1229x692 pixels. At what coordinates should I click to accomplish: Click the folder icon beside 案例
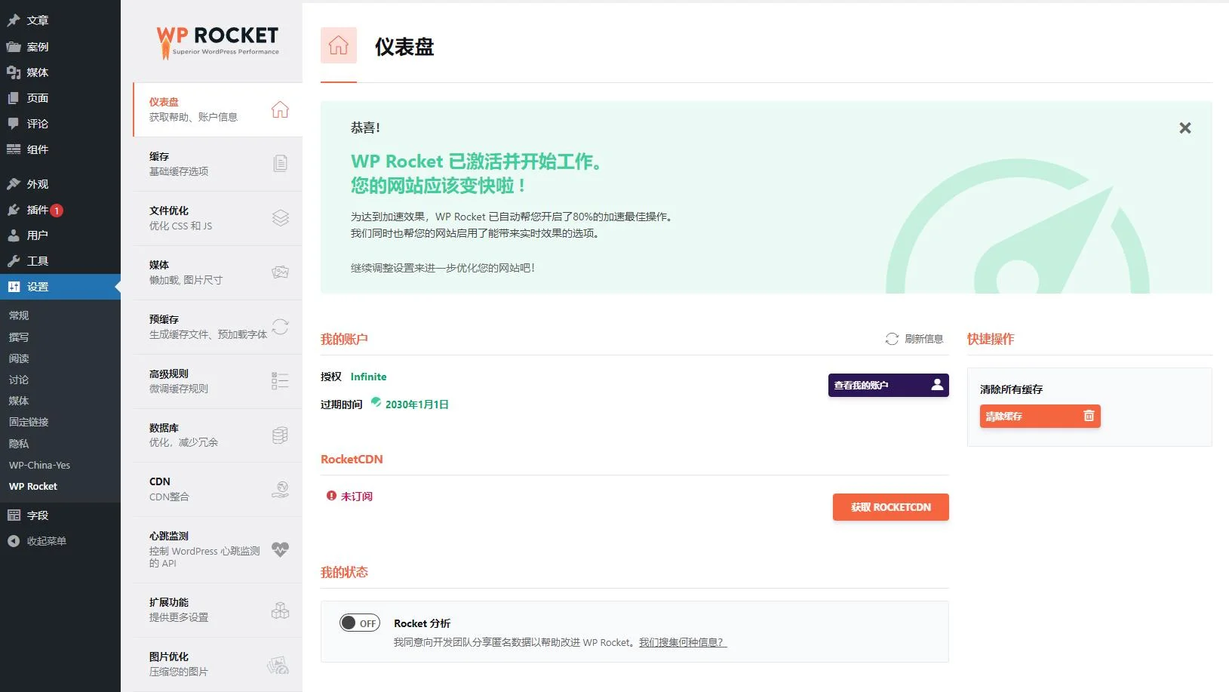pos(14,47)
